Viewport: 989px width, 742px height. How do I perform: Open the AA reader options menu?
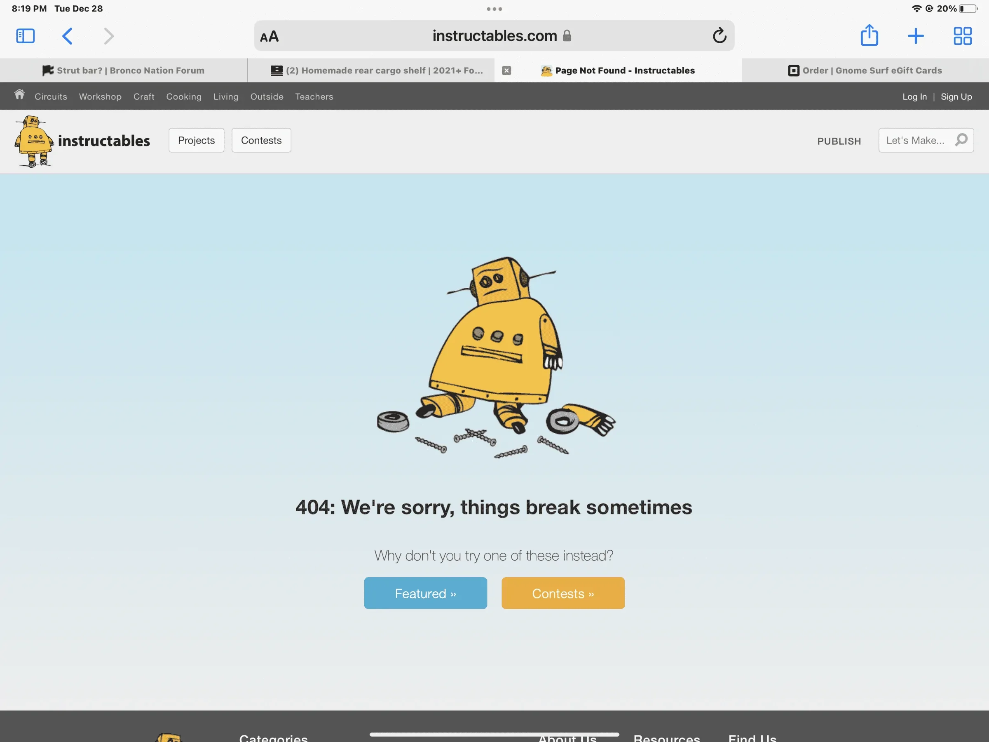[269, 36]
